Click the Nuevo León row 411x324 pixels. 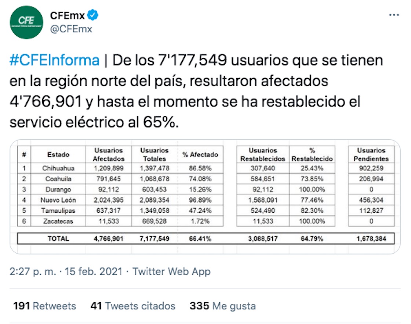coord(59,200)
